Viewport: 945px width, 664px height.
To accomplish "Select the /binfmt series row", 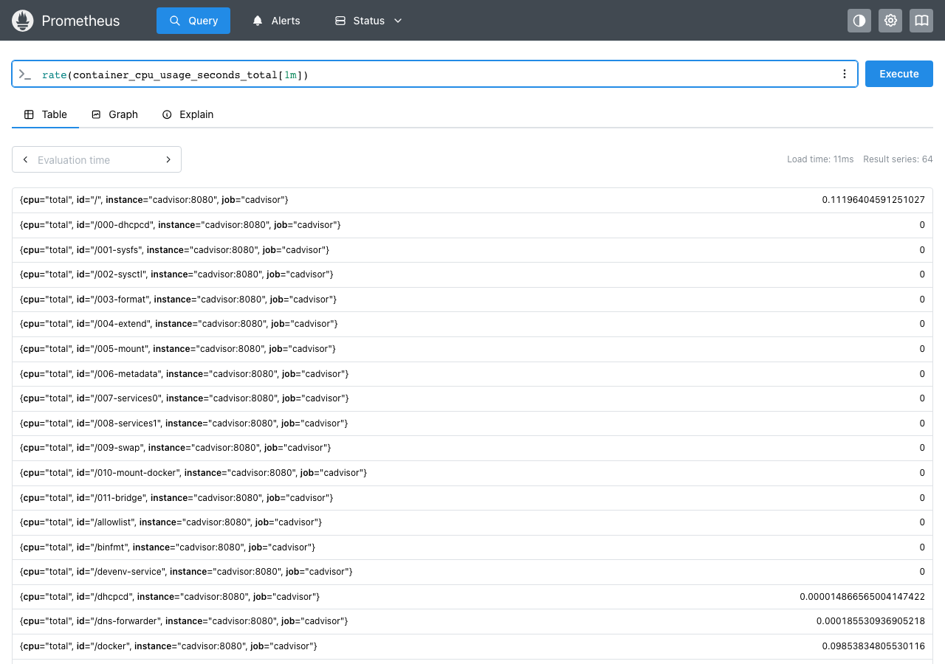I will tap(472, 547).
